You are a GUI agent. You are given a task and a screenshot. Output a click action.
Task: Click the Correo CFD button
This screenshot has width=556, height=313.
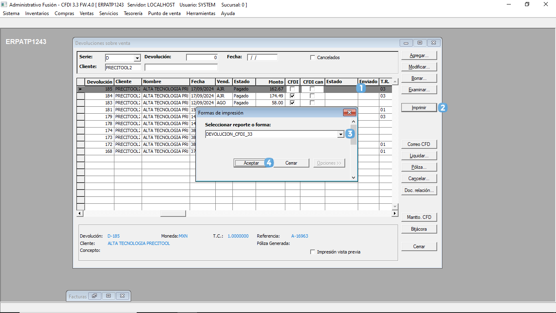419,144
